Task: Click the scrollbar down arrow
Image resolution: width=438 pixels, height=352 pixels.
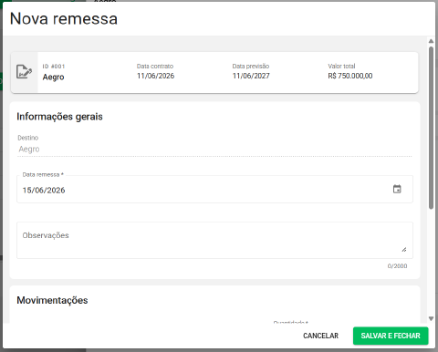Action: (x=431, y=318)
